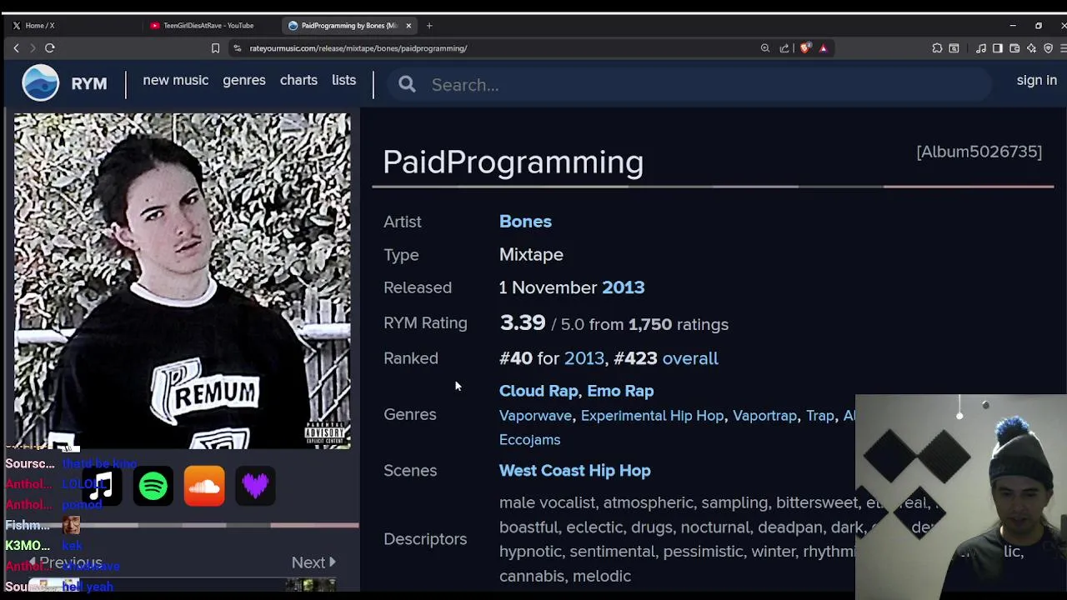The width and height of the screenshot is (1067, 600).
Task: Restore down the browser window
Action: tap(1039, 26)
